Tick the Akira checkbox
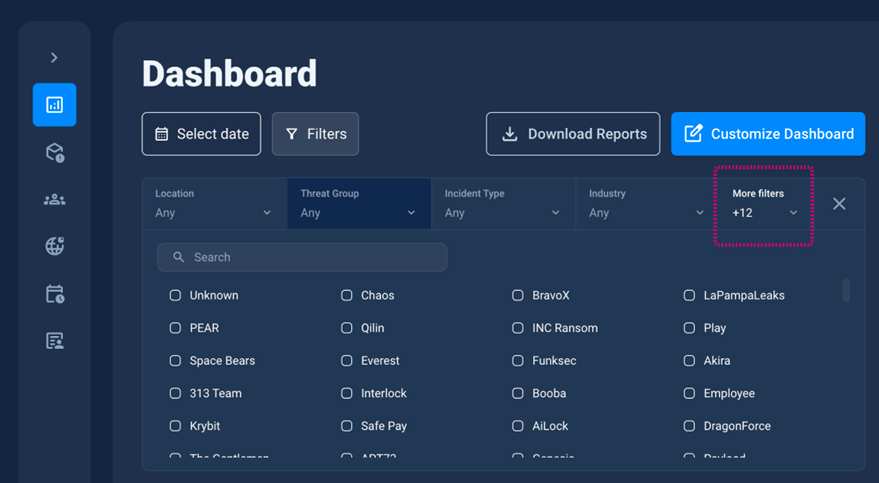This screenshot has height=483, width=879. tap(689, 361)
